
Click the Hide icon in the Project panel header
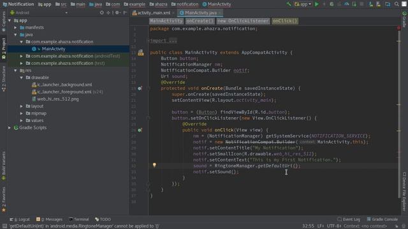pyautogui.click(x=125, y=13)
